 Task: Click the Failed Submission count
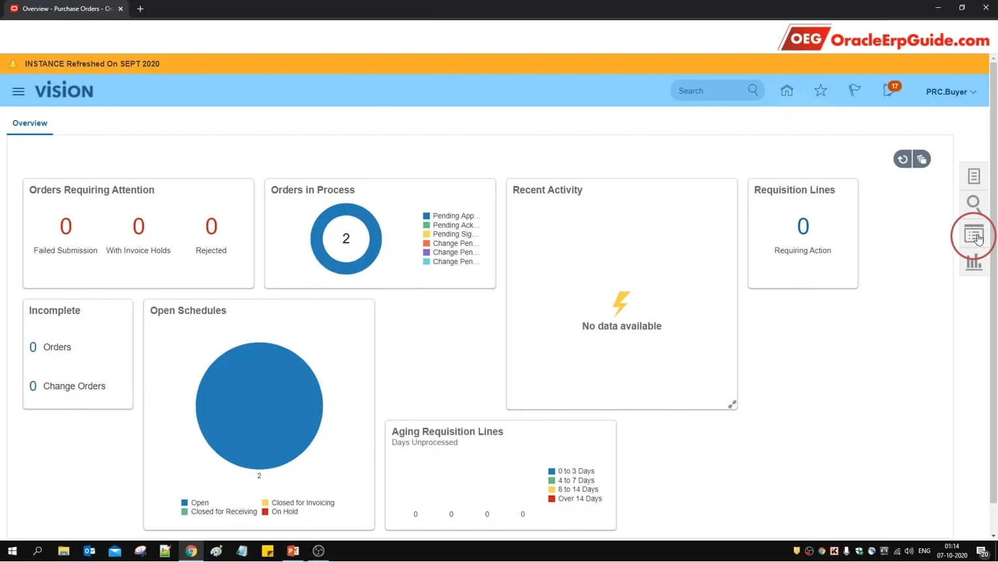tap(66, 226)
